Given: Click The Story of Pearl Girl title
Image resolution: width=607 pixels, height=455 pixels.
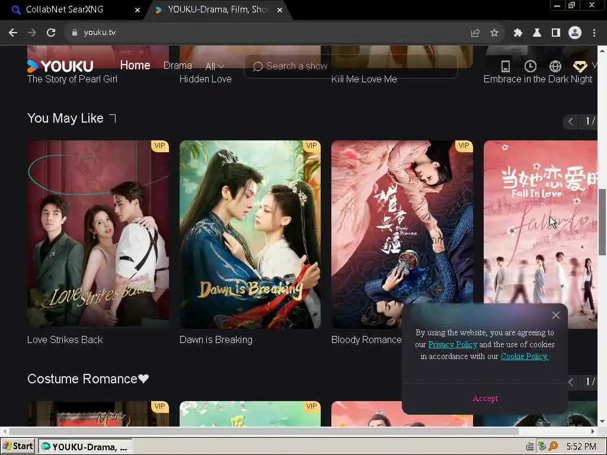Looking at the screenshot, I should click(72, 79).
